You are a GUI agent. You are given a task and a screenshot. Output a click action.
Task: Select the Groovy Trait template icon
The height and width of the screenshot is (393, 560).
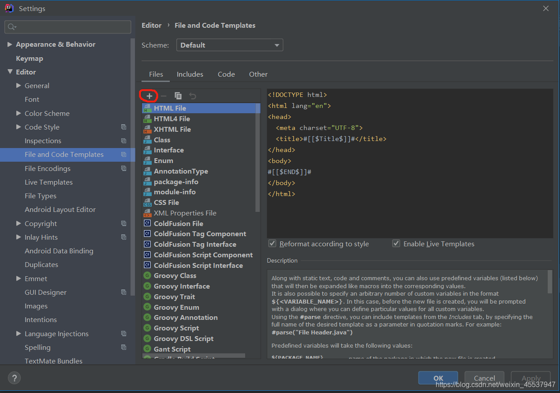pyautogui.click(x=147, y=297)
